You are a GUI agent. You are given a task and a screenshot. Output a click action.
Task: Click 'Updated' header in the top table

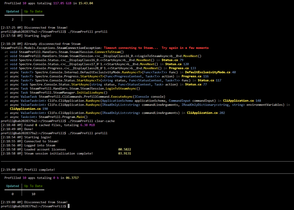click(13, 11)
